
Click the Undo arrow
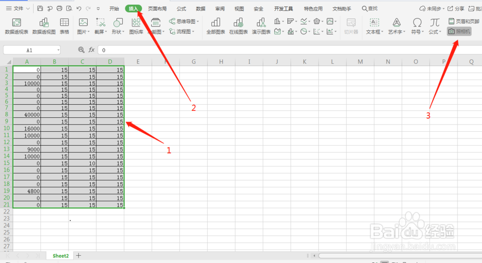point(79,9)
